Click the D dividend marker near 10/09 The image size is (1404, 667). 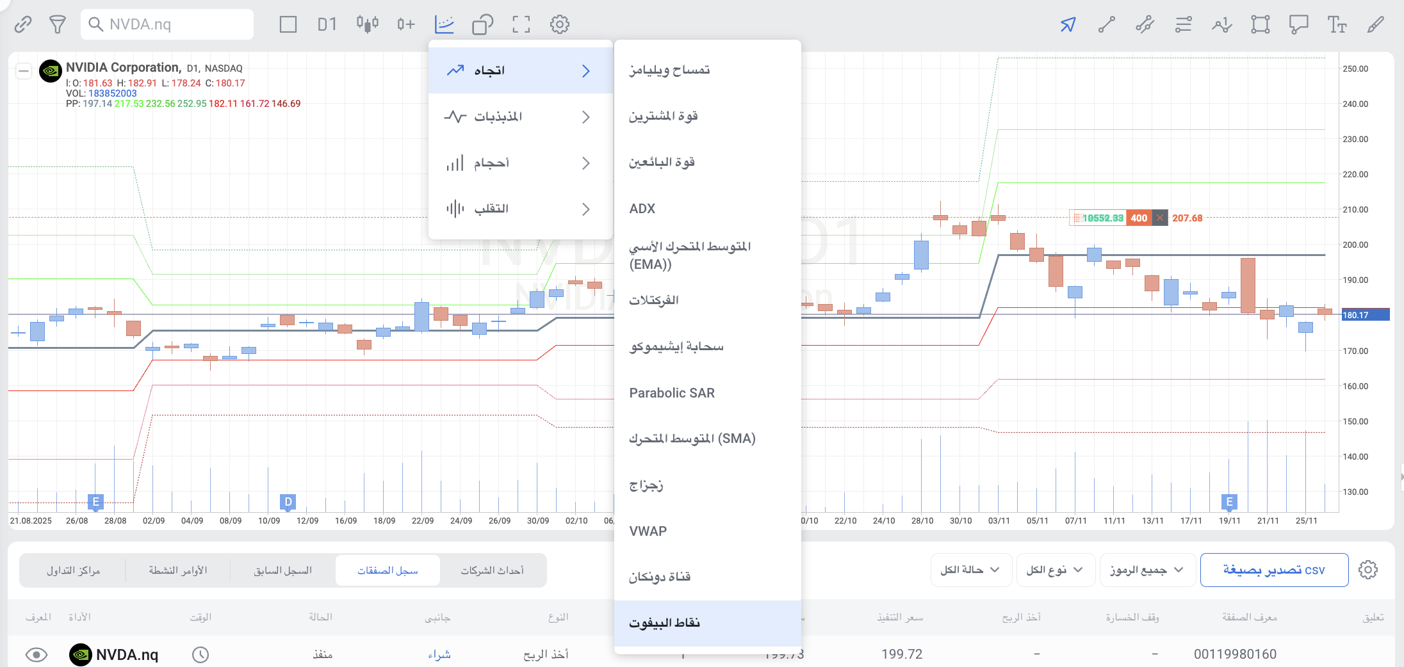(288, 502)
